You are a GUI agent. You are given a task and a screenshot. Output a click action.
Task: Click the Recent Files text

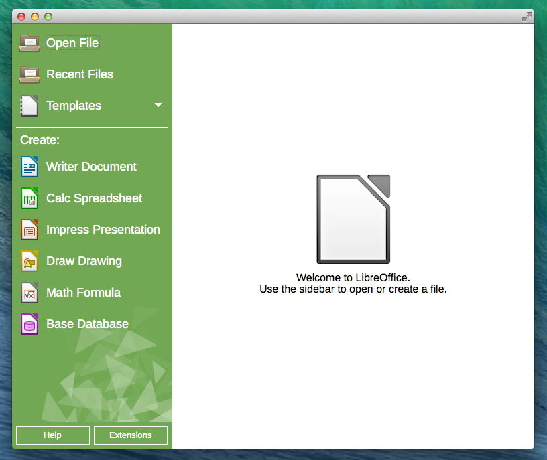click(79, 74)
